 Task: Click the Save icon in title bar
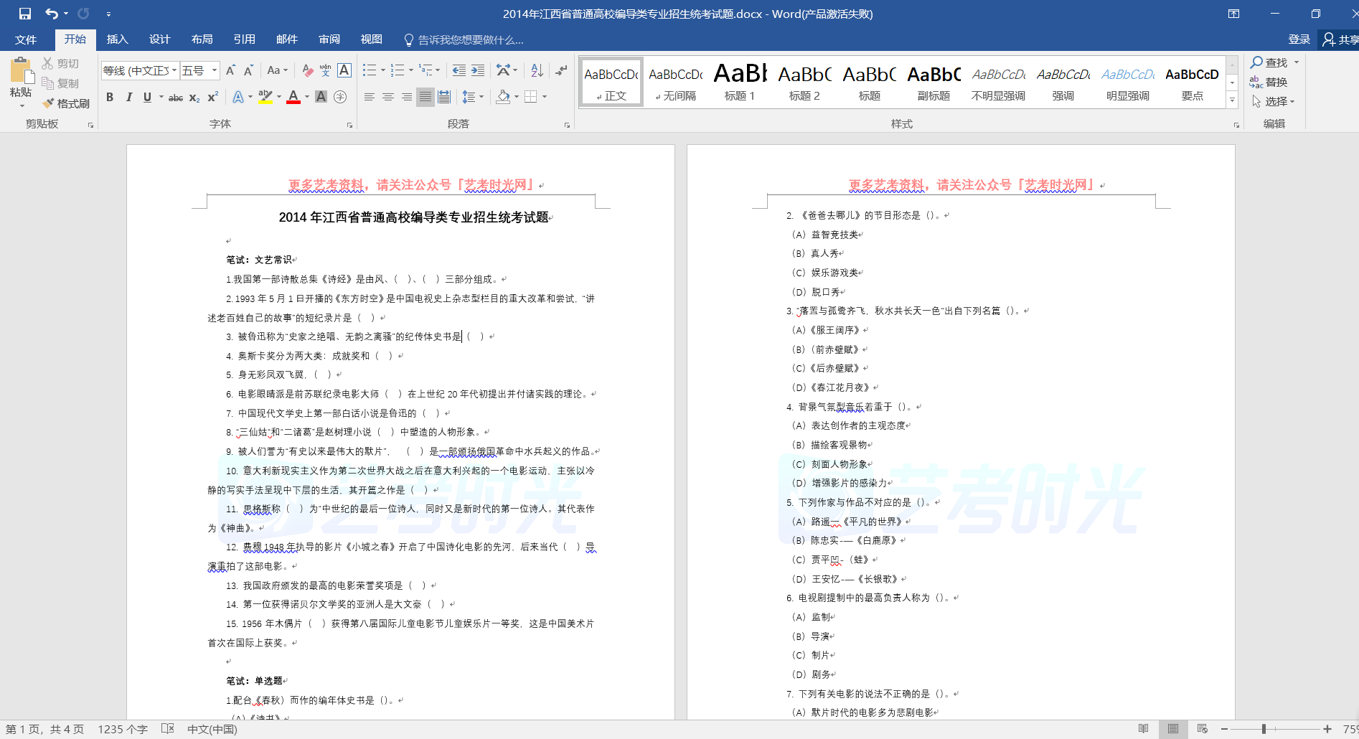25,14
